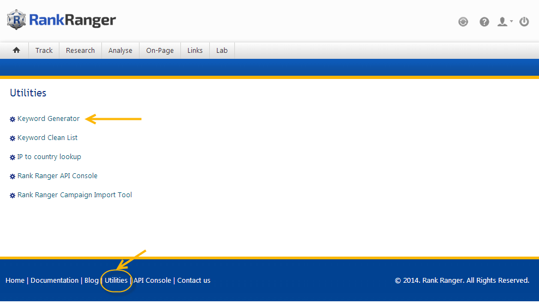This screenshot has width=539, height=304.
Task: Click gear icon beside Campaign Import Tool
Action: [13, 196]
